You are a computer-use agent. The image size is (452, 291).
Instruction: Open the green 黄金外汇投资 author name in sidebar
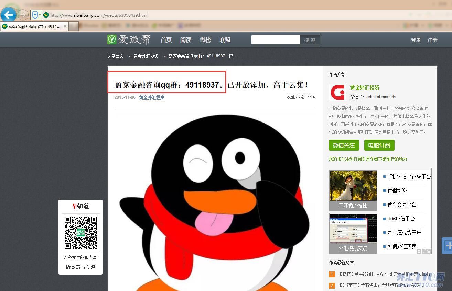[365, 88]
